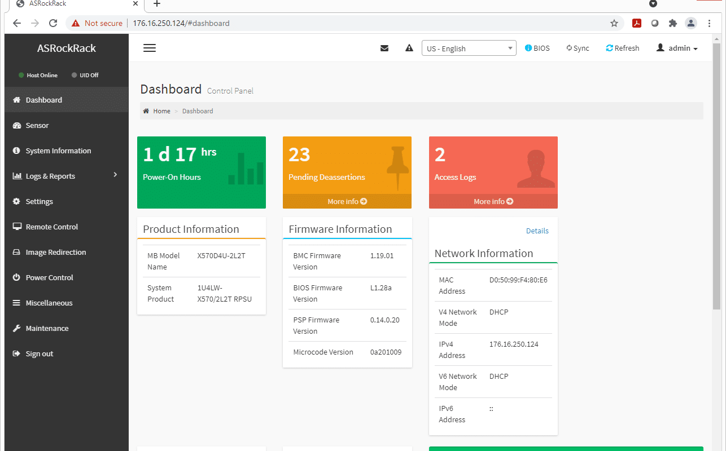Screen dimensions: 726x451
Task: Click the Power Control power icon
Action: click(x=16, y=277)
